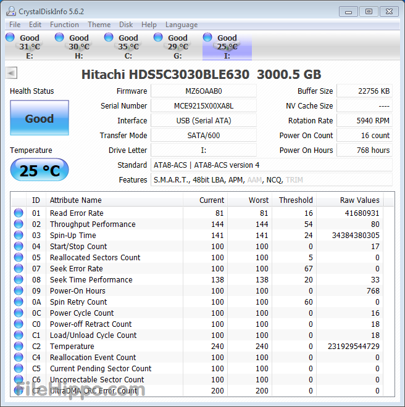The height and width of the screenshot is (407, 405).
Task: Click the Rotation Rate field 5940 RPM
Action: point(364,121)
